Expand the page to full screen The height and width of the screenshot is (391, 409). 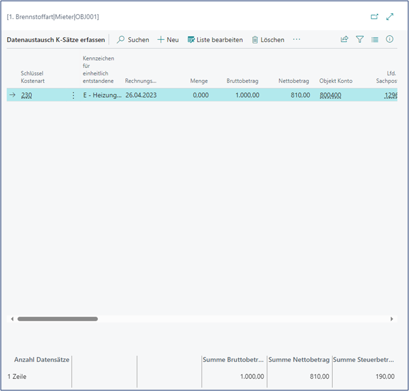pyautogui.click(x=390, y=17)
